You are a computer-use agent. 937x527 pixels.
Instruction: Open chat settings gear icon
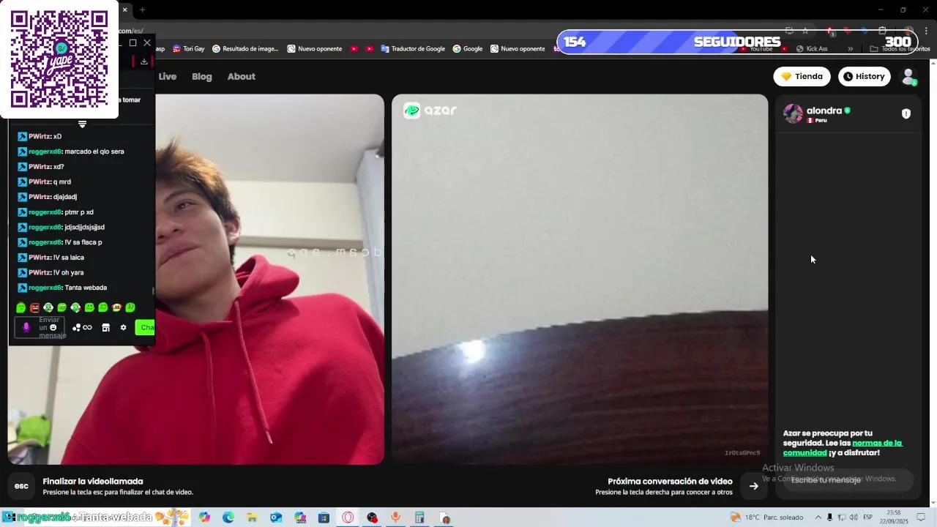pos(123,327)
